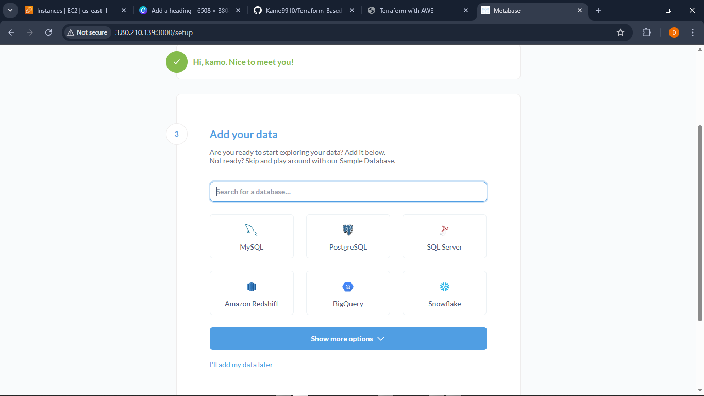Screen dimensions: 704x396
Task: Pick the SQL Server database icon
Action: (x=444, y=230)
